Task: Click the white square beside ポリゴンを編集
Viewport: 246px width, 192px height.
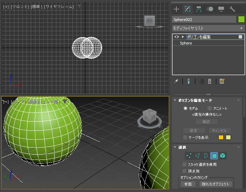Action: coord(240,37)
